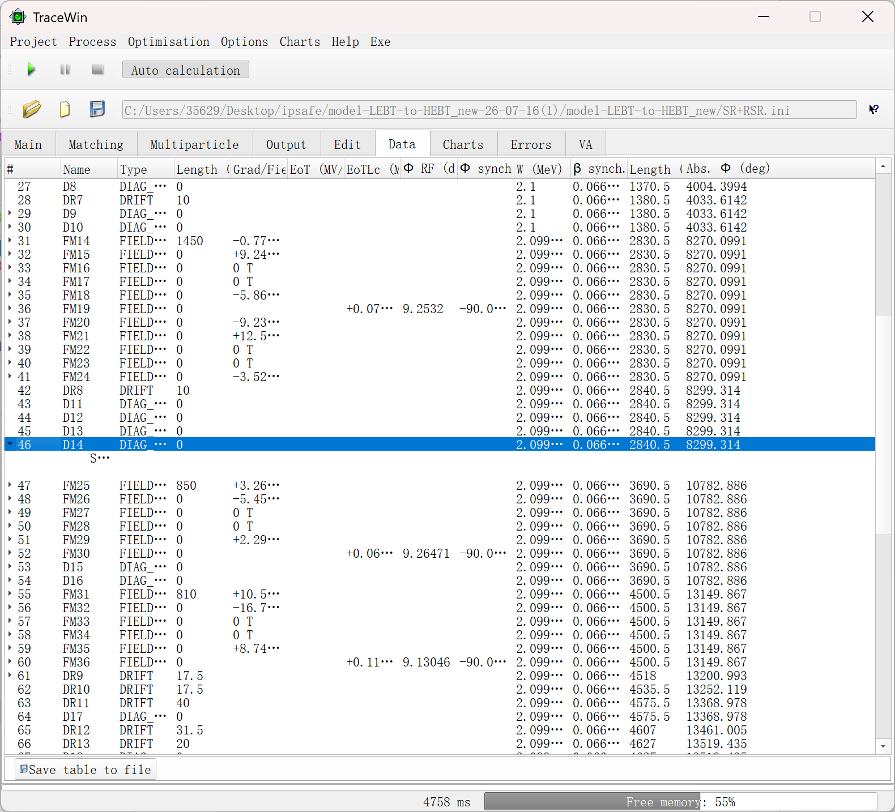Expand row 31 FM14 in the table

(10, 241)
